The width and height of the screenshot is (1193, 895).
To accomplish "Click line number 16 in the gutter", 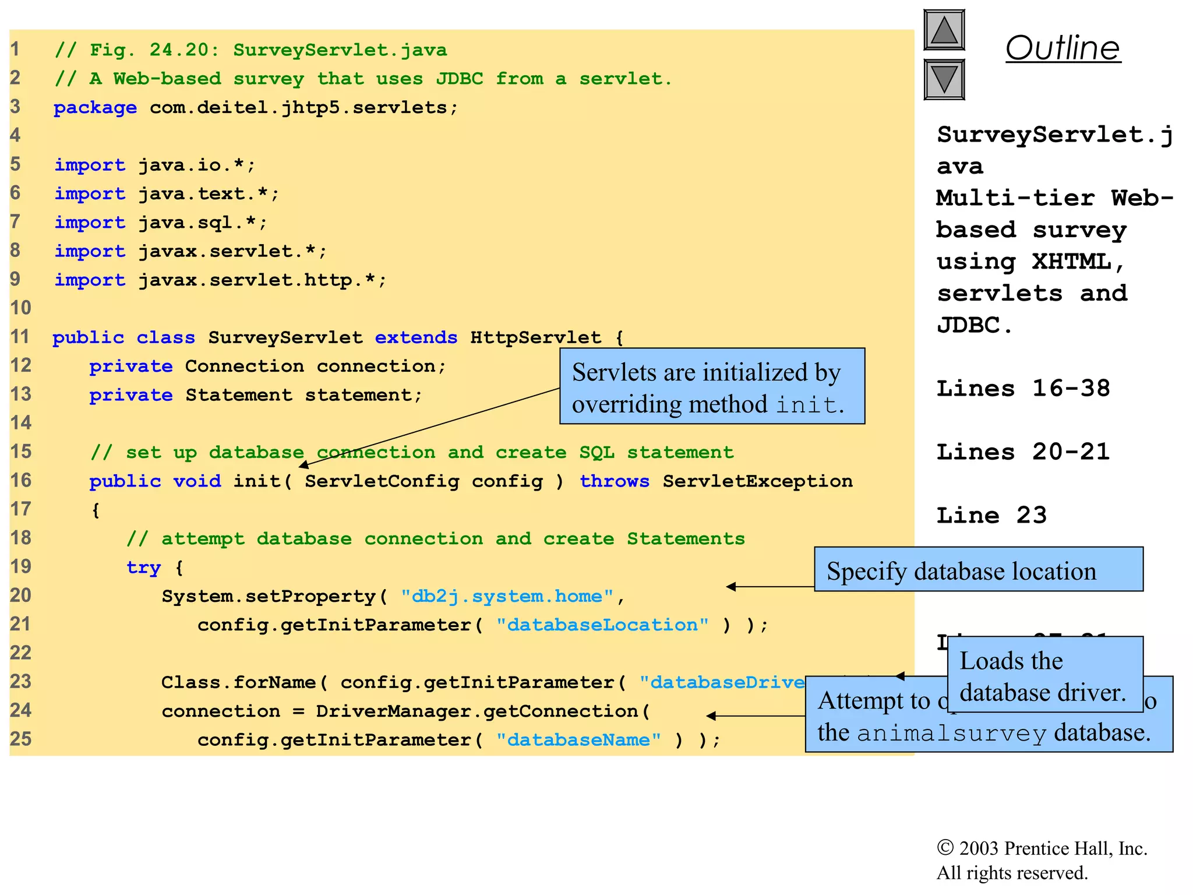I will click(x=20, y=480).
